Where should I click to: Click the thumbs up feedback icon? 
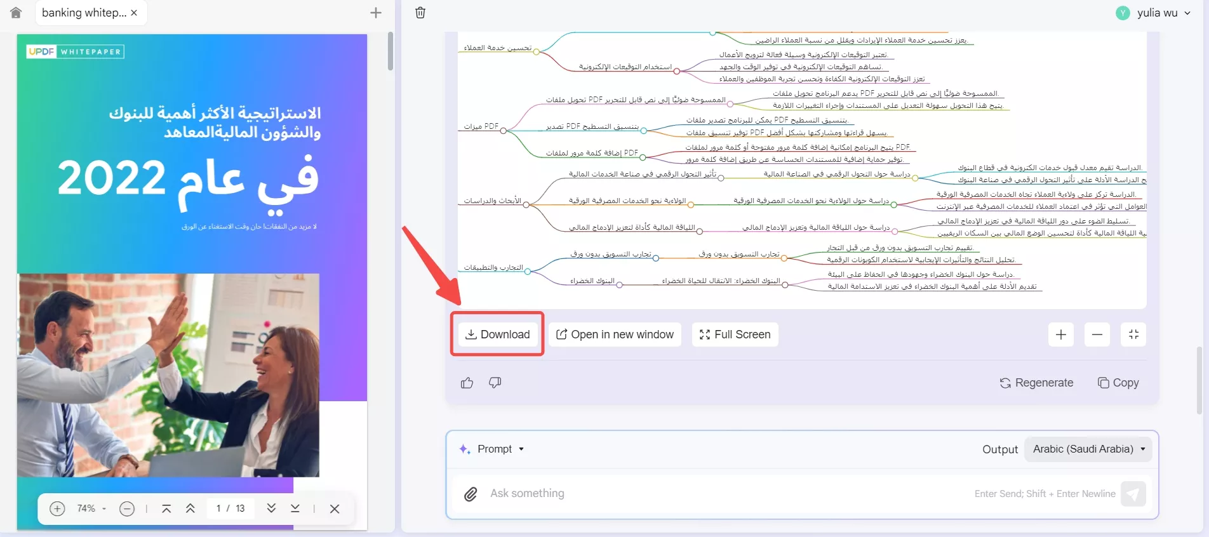click(x=467, y=383)
